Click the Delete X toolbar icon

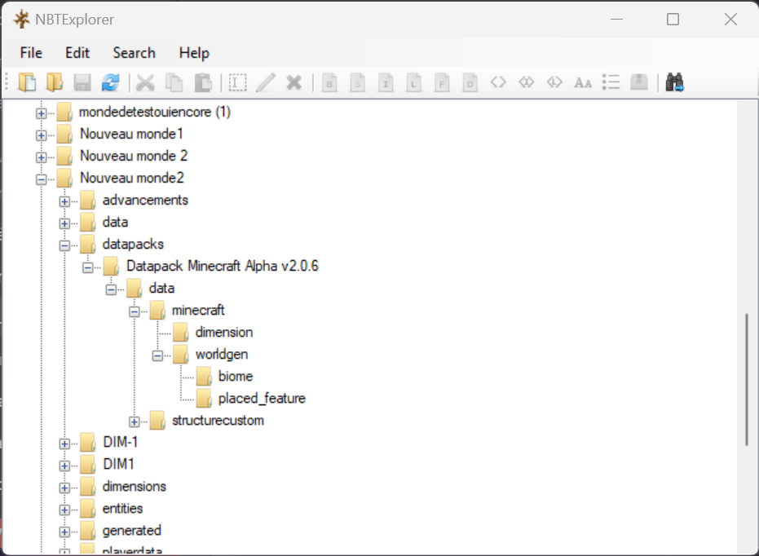point(293,82)
